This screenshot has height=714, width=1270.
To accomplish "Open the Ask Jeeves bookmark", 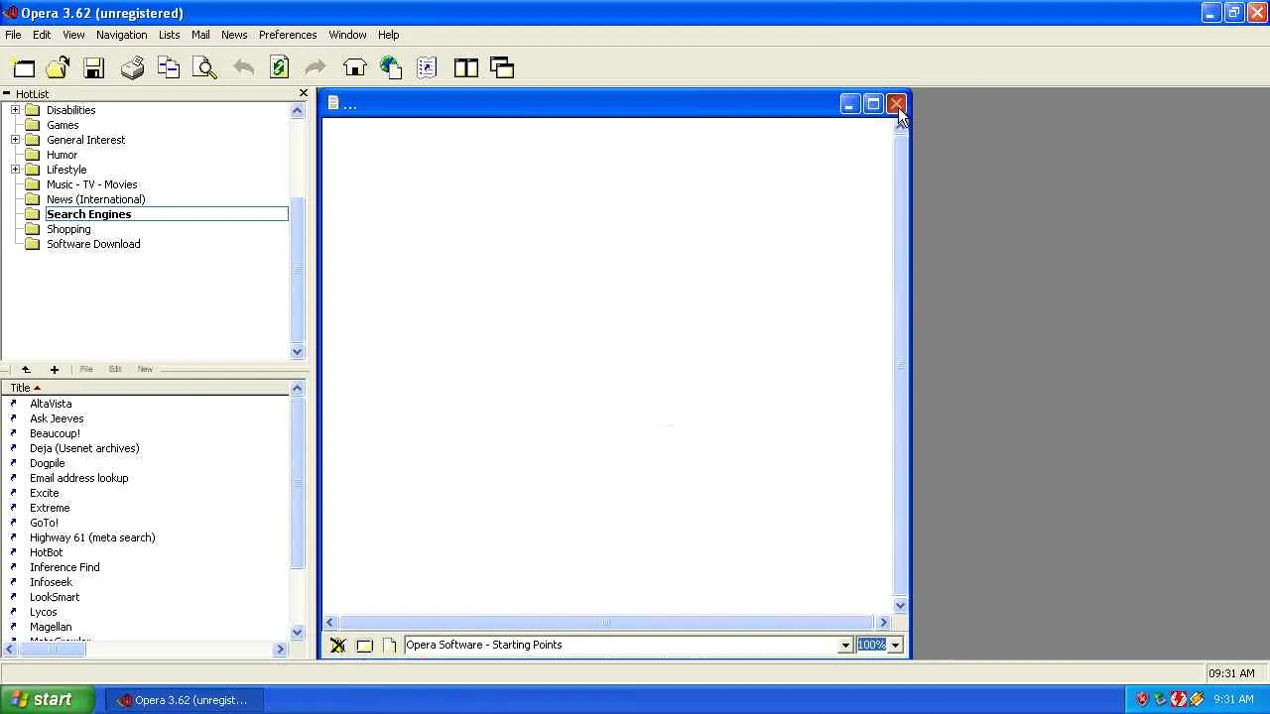I will (x=57, y=418).
